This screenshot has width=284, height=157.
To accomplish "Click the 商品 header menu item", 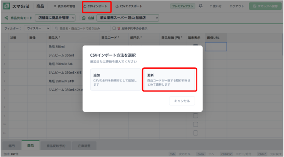I will [40, 6].
